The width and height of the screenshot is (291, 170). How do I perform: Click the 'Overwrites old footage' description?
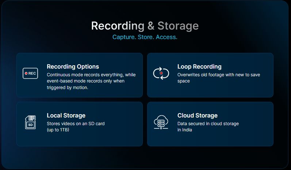pos(219,78)
